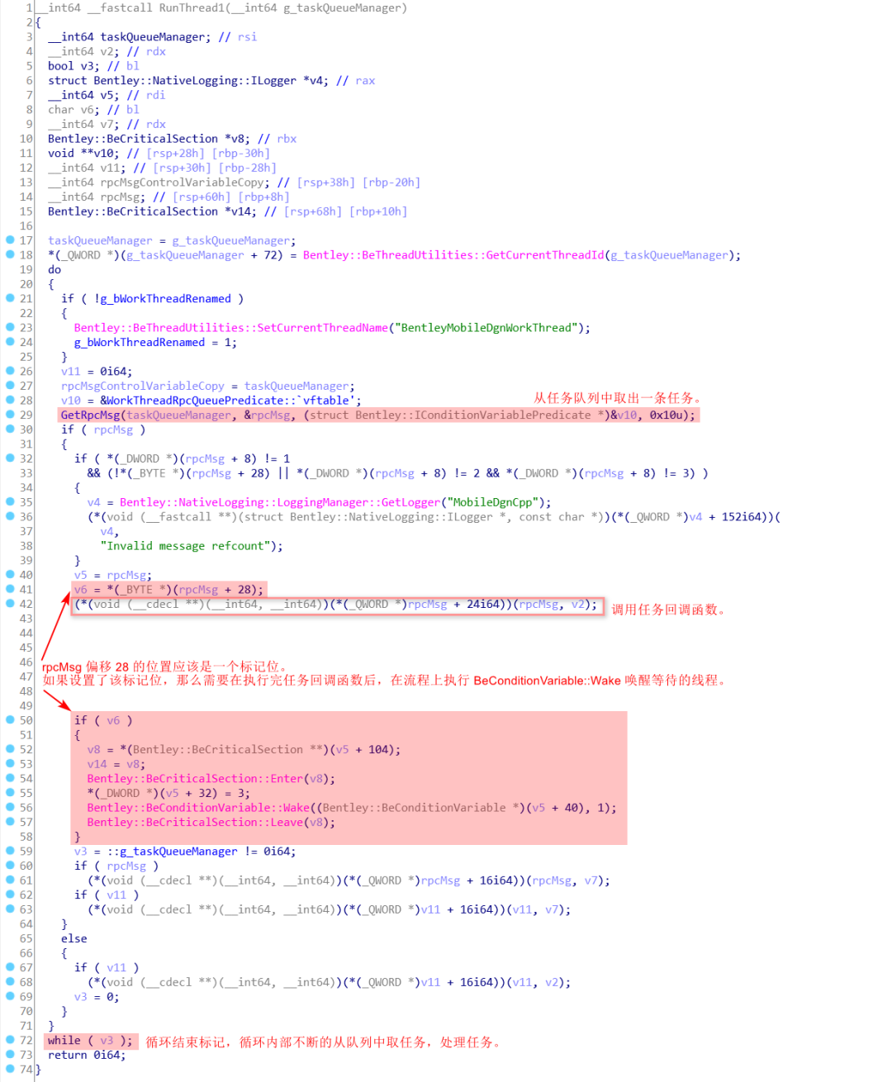
Task: Click the blue marker beside line 67
Action: click(x=10, y=967)
